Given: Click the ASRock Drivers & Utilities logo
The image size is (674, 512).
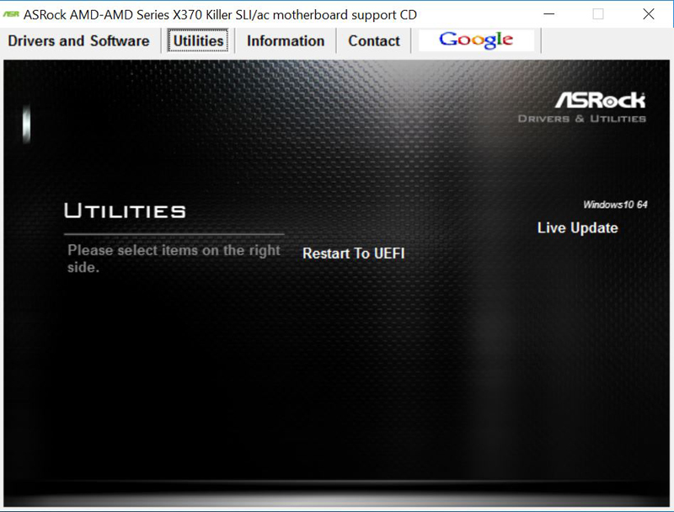Looking at the screenshot, I should 581,108.
